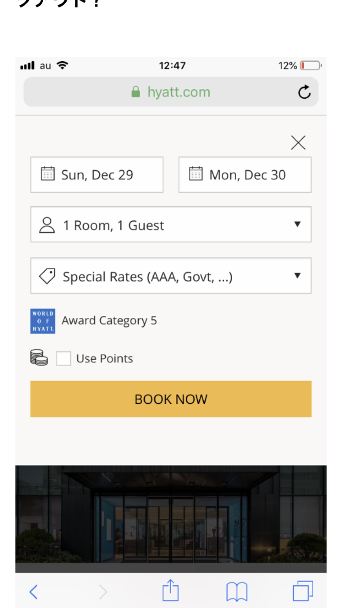Viewport: 342px width, 608px height.
Task: Click the World of Hyatt logo
Action: point(43,321)
